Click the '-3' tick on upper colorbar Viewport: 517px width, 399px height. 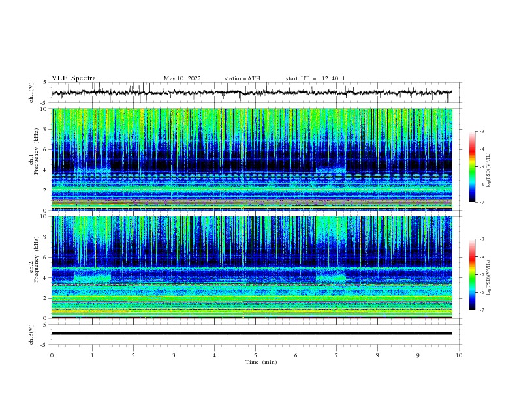(481, 131)
